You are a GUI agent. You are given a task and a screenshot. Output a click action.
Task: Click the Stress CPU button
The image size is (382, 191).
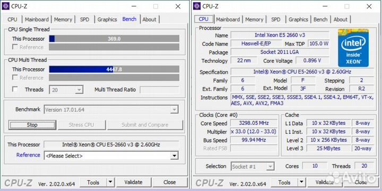[81, 125]
